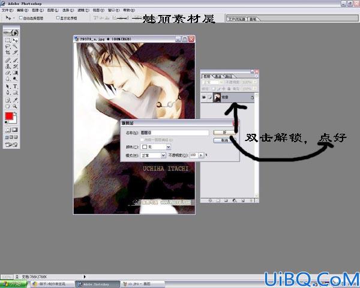360x288 pixels.
Task: Open the Layers panel flyout menu arrow
Action: pos(256,76)
